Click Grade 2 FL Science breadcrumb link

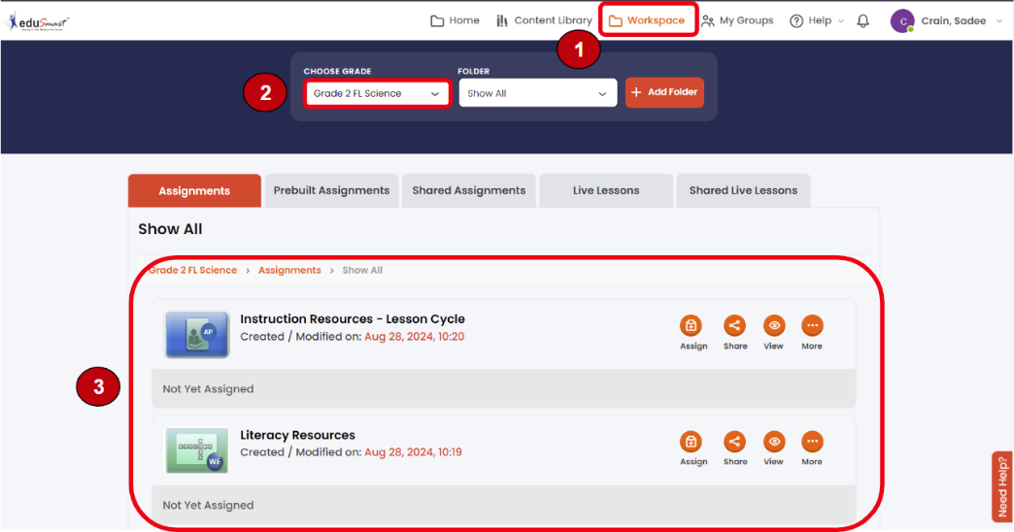tap(193, 270)
